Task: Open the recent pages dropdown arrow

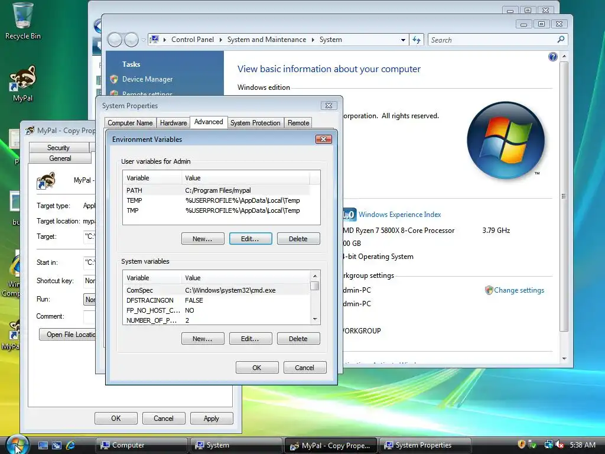Action: [x=144, y=40]
